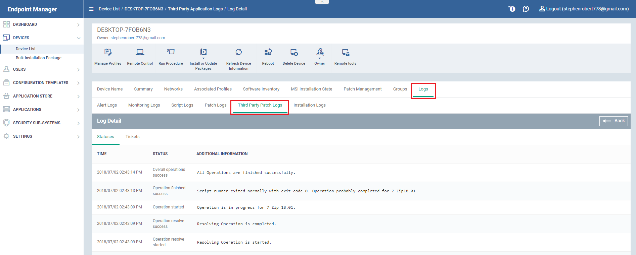Open the Run Procedure icon
The image size is (636, 255).
171,52
